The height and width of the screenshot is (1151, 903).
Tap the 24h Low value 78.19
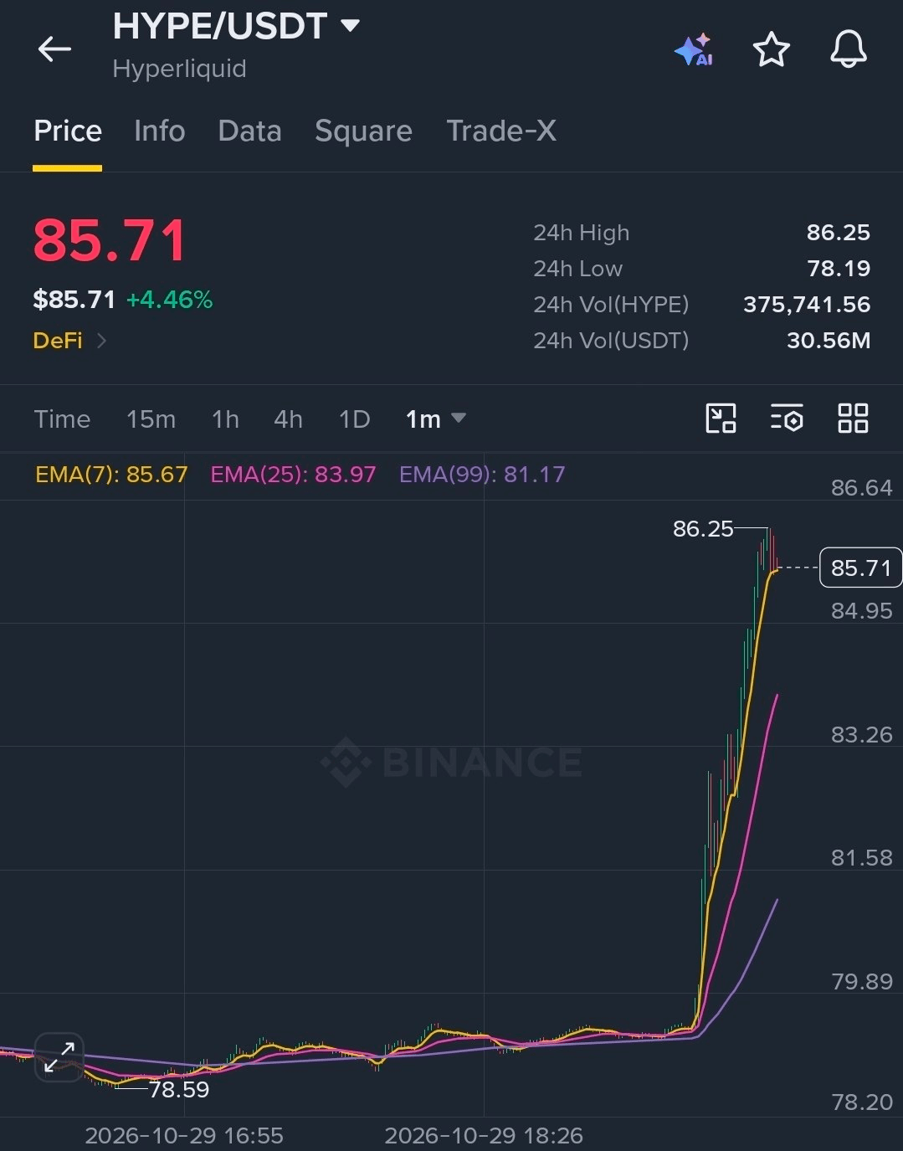point(839,269)
